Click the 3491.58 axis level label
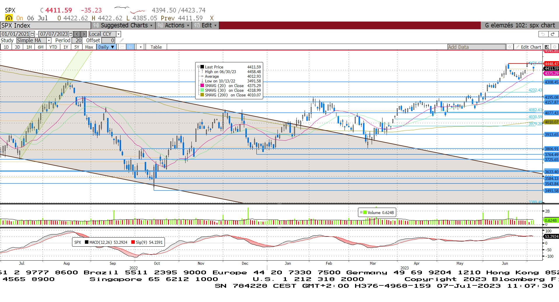Image resolution: width=559 pixels, height=302 pixels. pos(551,191)
